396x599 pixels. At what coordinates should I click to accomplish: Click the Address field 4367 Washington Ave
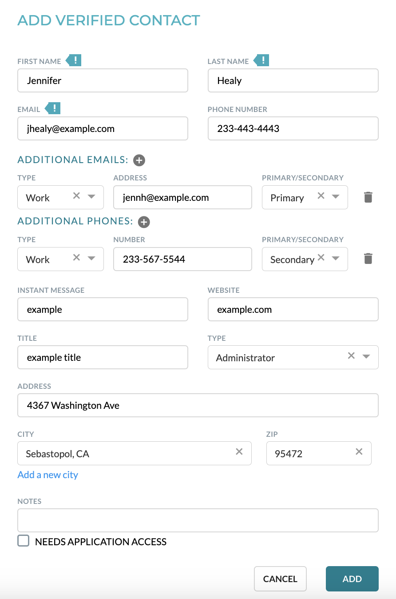[x=198, y=405]
